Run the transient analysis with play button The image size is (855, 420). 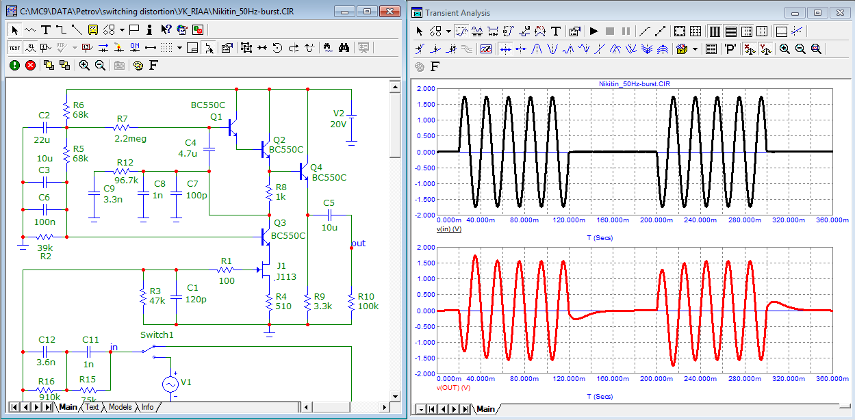pos(594,31)
